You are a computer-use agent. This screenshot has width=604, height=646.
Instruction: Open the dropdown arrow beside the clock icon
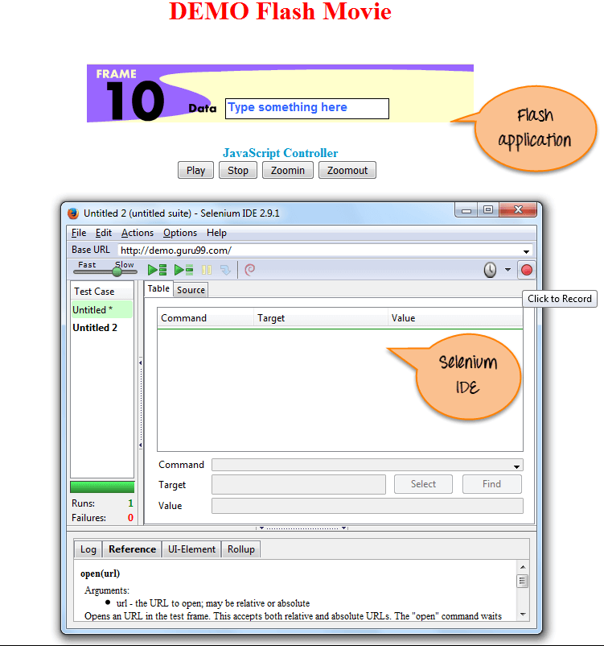click(507, 271)
